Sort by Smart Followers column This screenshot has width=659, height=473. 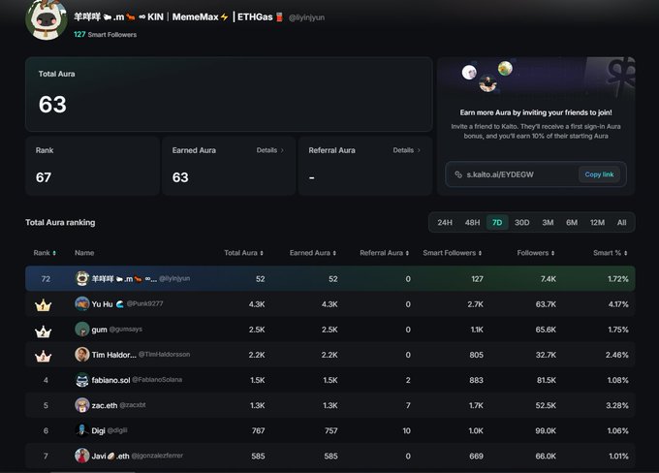(x=453, y=253)
